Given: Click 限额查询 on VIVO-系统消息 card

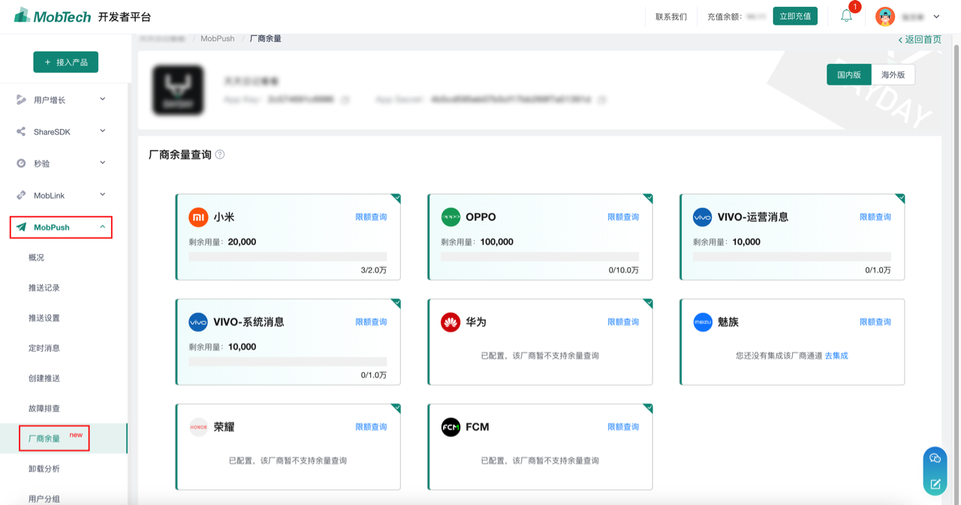Looking at the screenshot, I should [x=371, y=322].
